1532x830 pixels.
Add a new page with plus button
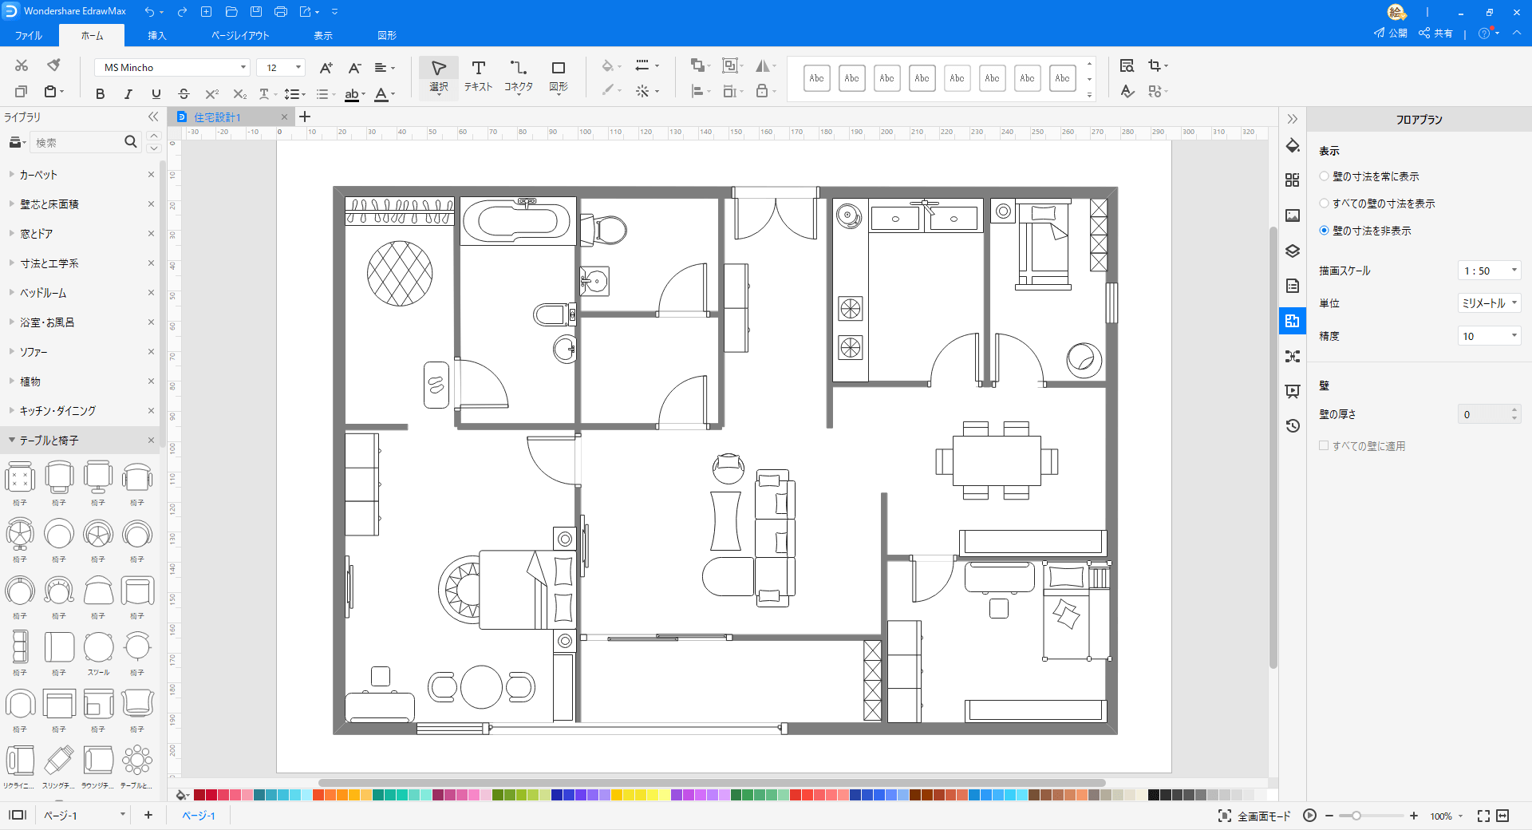point(148,815)
